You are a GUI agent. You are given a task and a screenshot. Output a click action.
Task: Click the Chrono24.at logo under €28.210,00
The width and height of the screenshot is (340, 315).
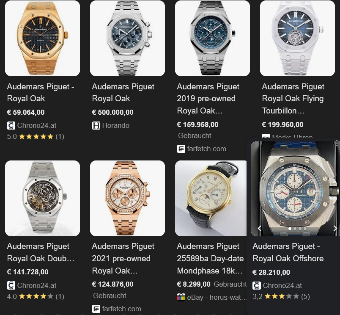point(257,285)
